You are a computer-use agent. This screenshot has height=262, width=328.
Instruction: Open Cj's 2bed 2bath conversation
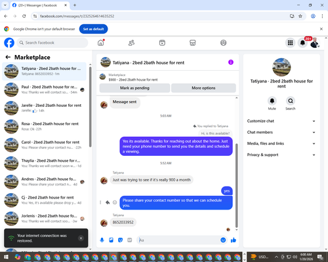(x=44, y=200)
